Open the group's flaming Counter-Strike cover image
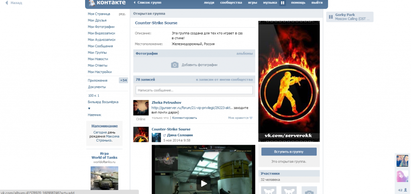 click(x=289, y=81)
